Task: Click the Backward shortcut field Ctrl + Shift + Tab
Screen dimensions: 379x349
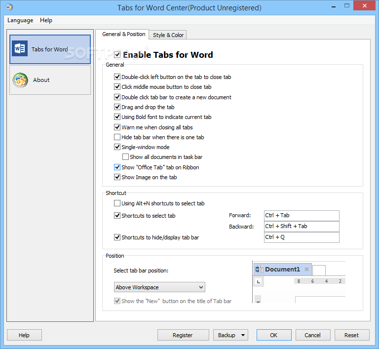Action: click(302, 227)
